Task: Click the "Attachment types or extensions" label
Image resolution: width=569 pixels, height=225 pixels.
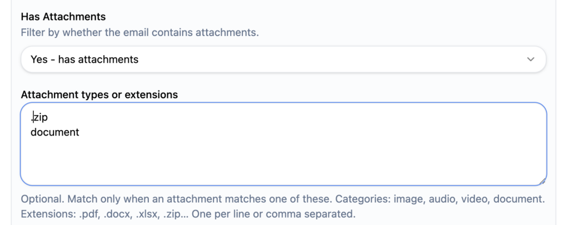Action: (99, 94)
